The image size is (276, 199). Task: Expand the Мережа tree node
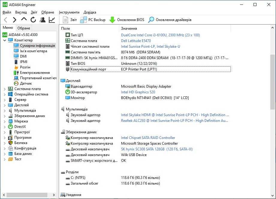tap(5, 122)
